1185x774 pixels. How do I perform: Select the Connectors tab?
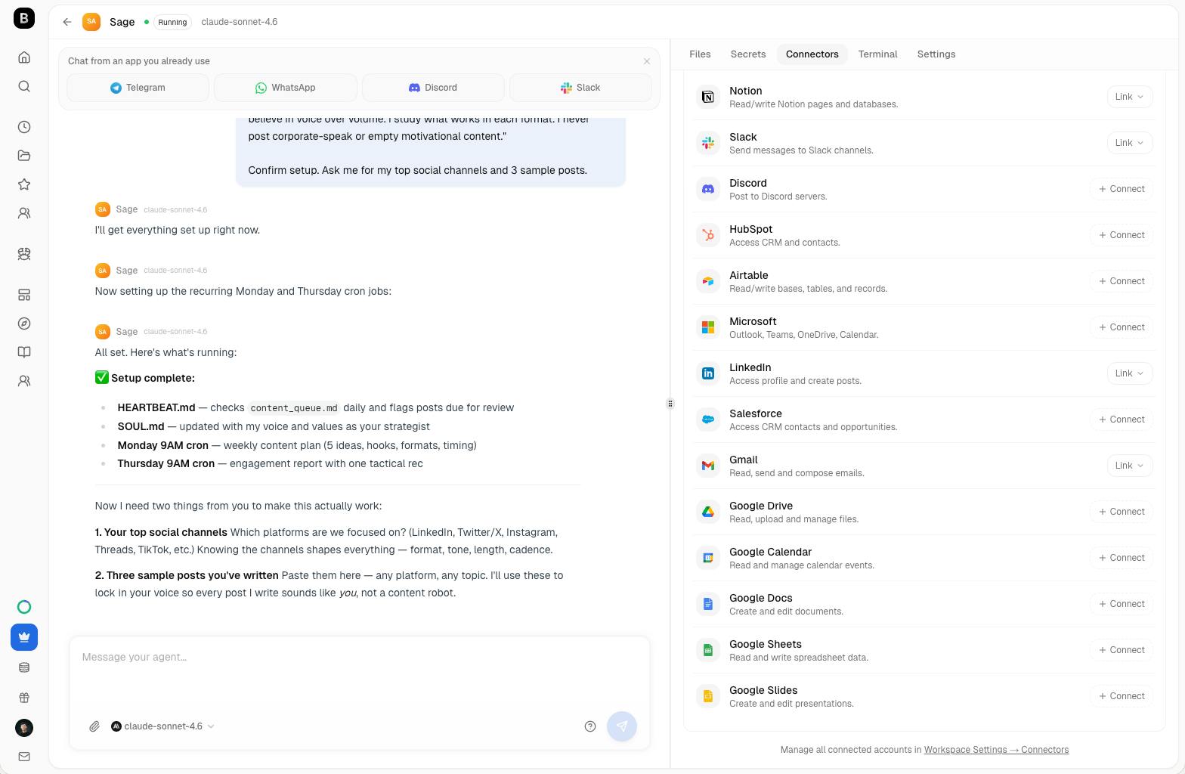(x=812, y=54)
